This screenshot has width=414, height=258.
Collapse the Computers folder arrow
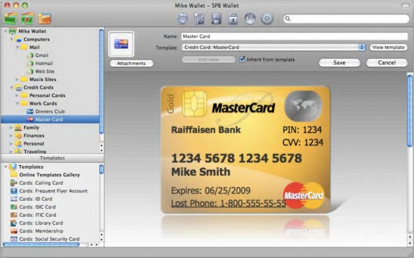pyautogui.click(x=11, y=39)
